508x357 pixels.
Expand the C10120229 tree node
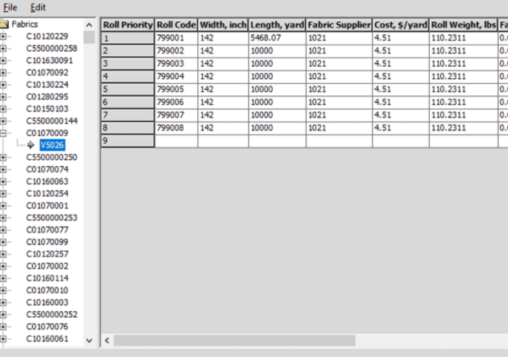coord(3,36)
